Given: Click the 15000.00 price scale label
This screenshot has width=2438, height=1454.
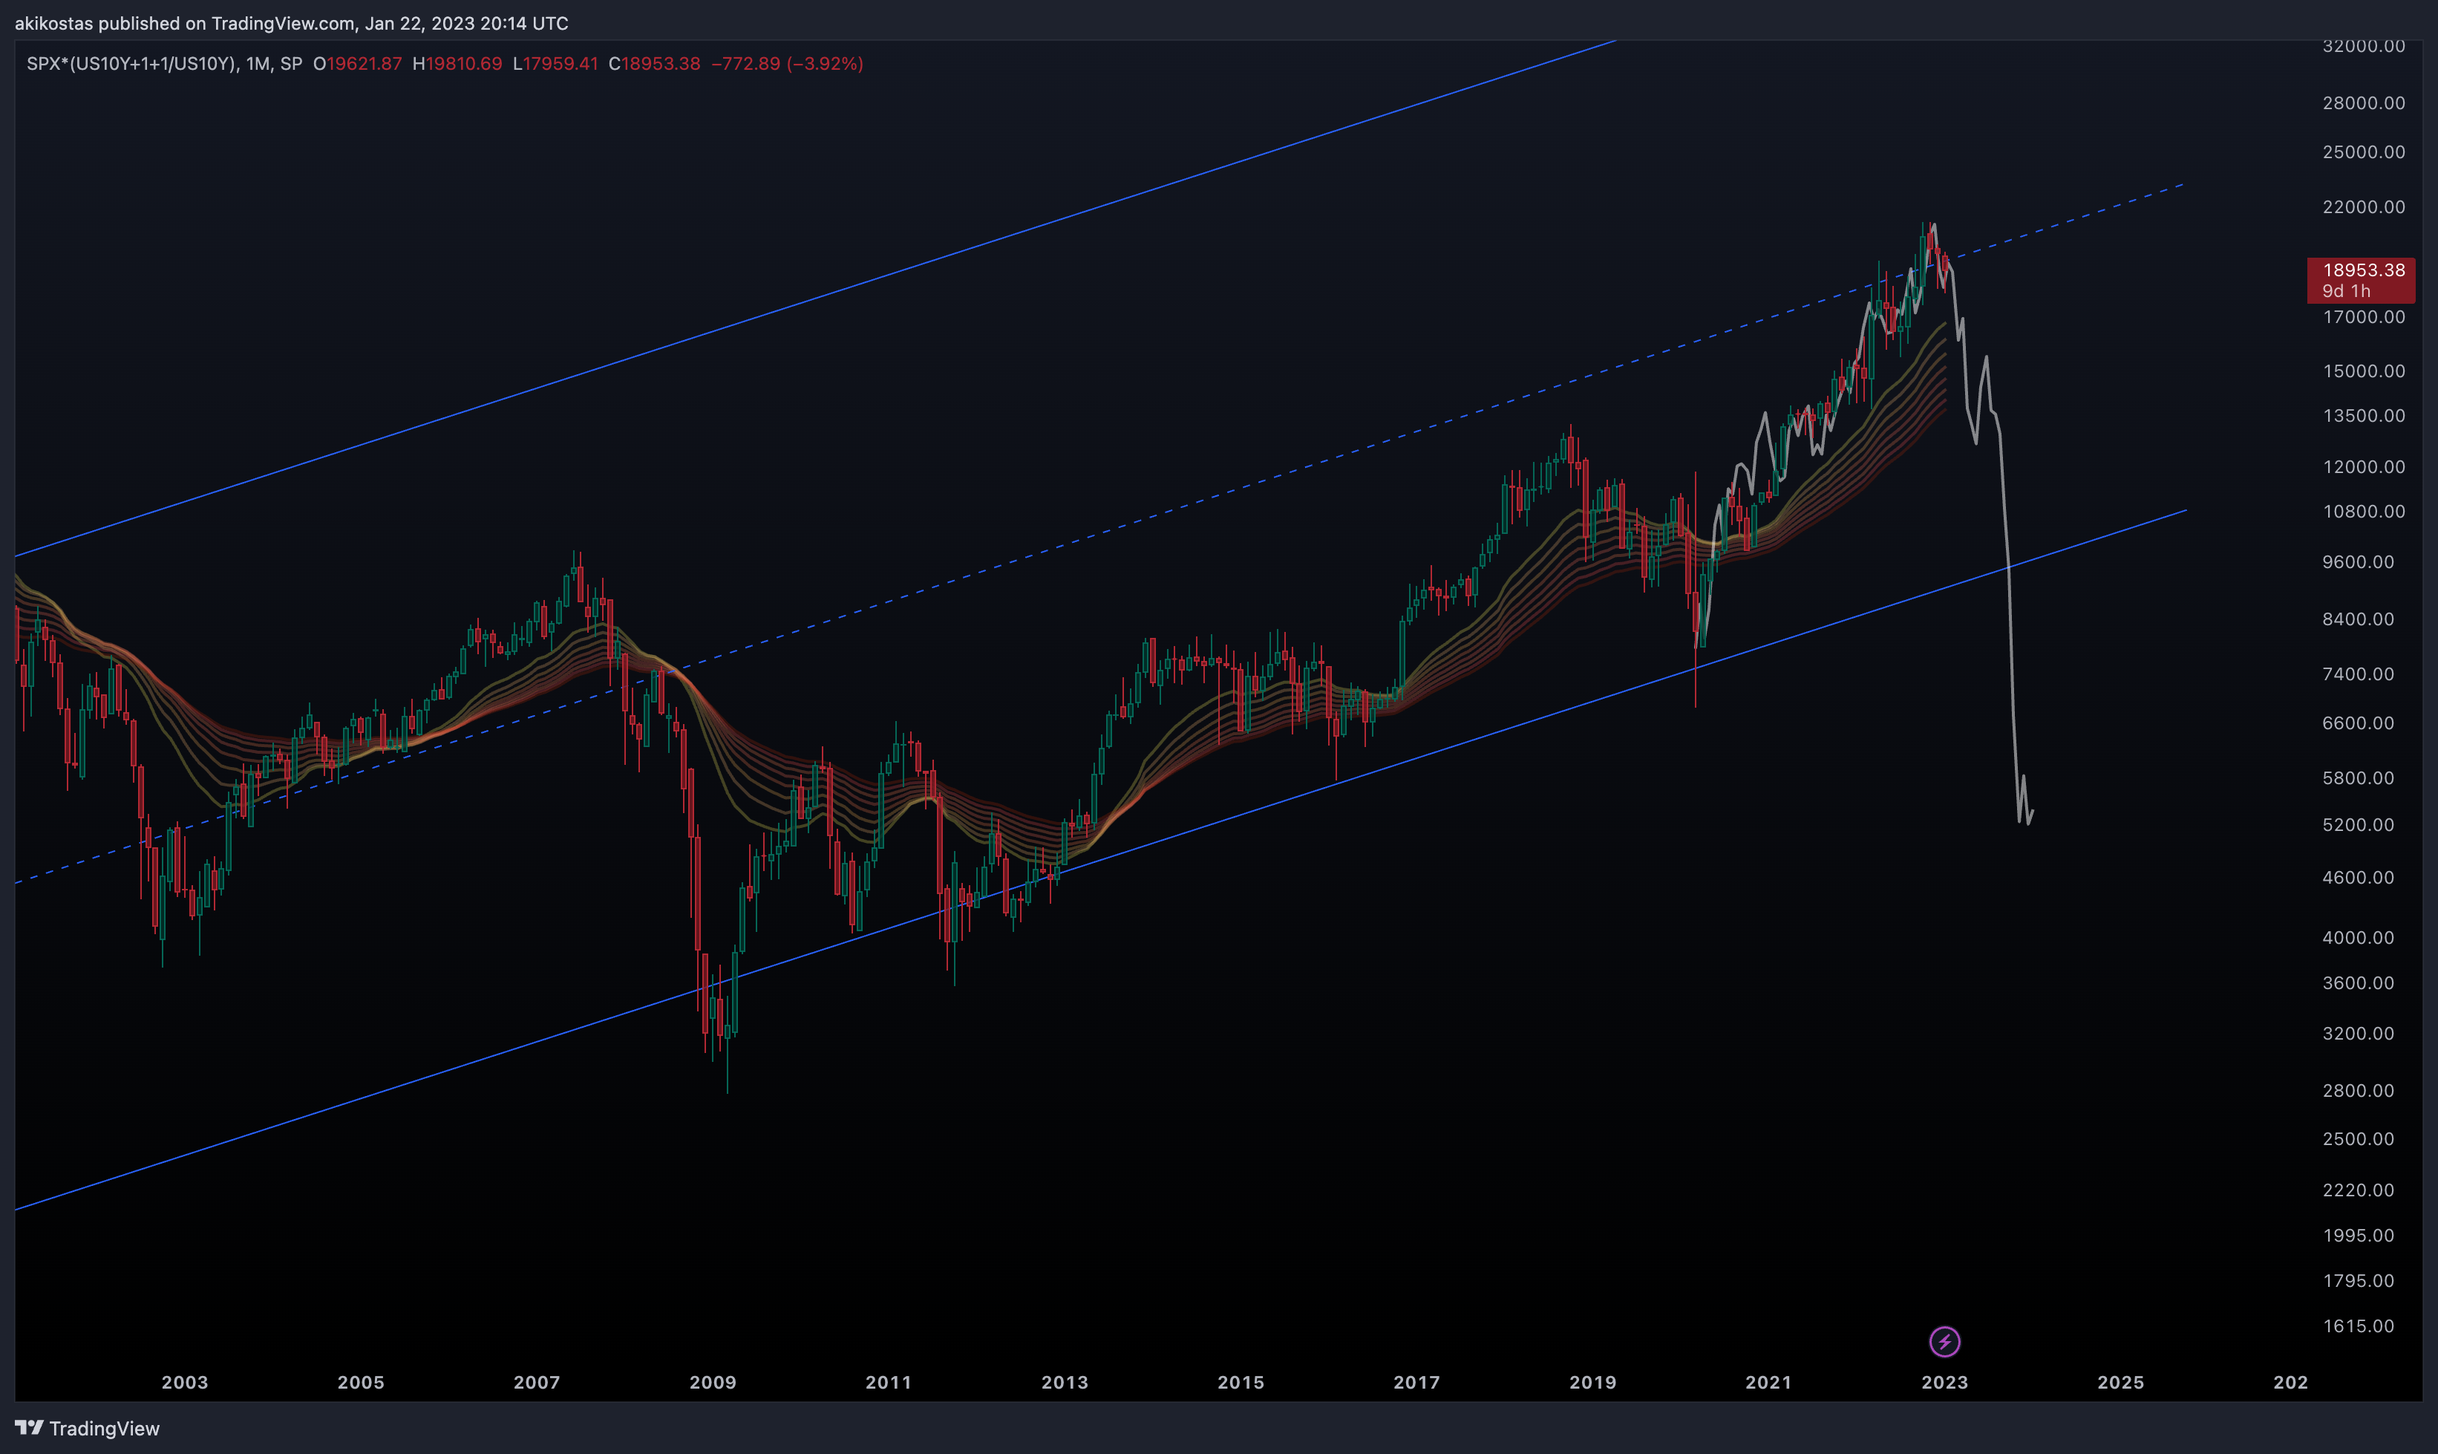Looking at the screenshot, I should coord(2364,371).
